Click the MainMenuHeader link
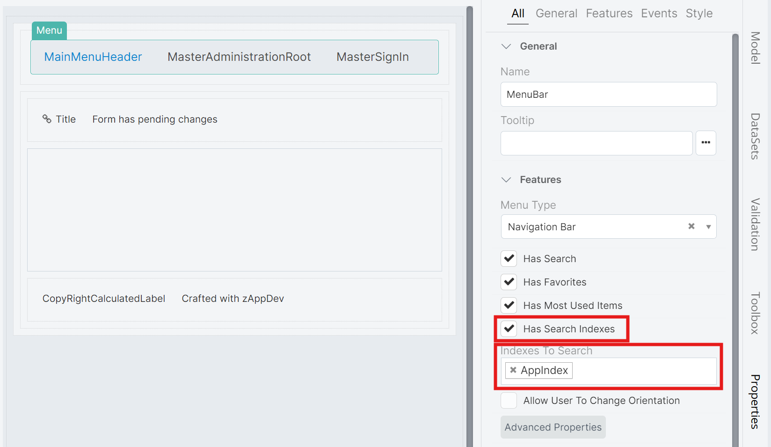 coord(93,57)
